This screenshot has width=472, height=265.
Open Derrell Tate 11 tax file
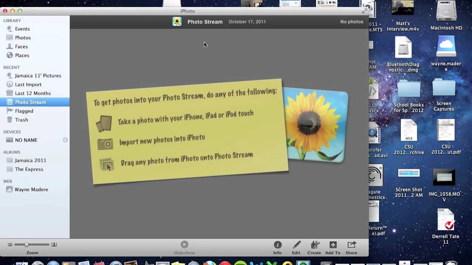(x=446, y=226)
